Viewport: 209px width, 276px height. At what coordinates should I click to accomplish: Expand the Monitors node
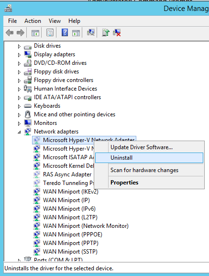[x=19, y=123]
